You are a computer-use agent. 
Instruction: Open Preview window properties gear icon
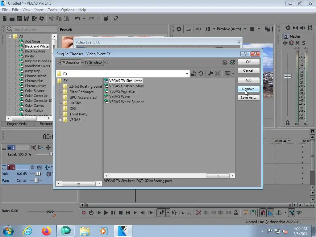click(x=179, y=29)
